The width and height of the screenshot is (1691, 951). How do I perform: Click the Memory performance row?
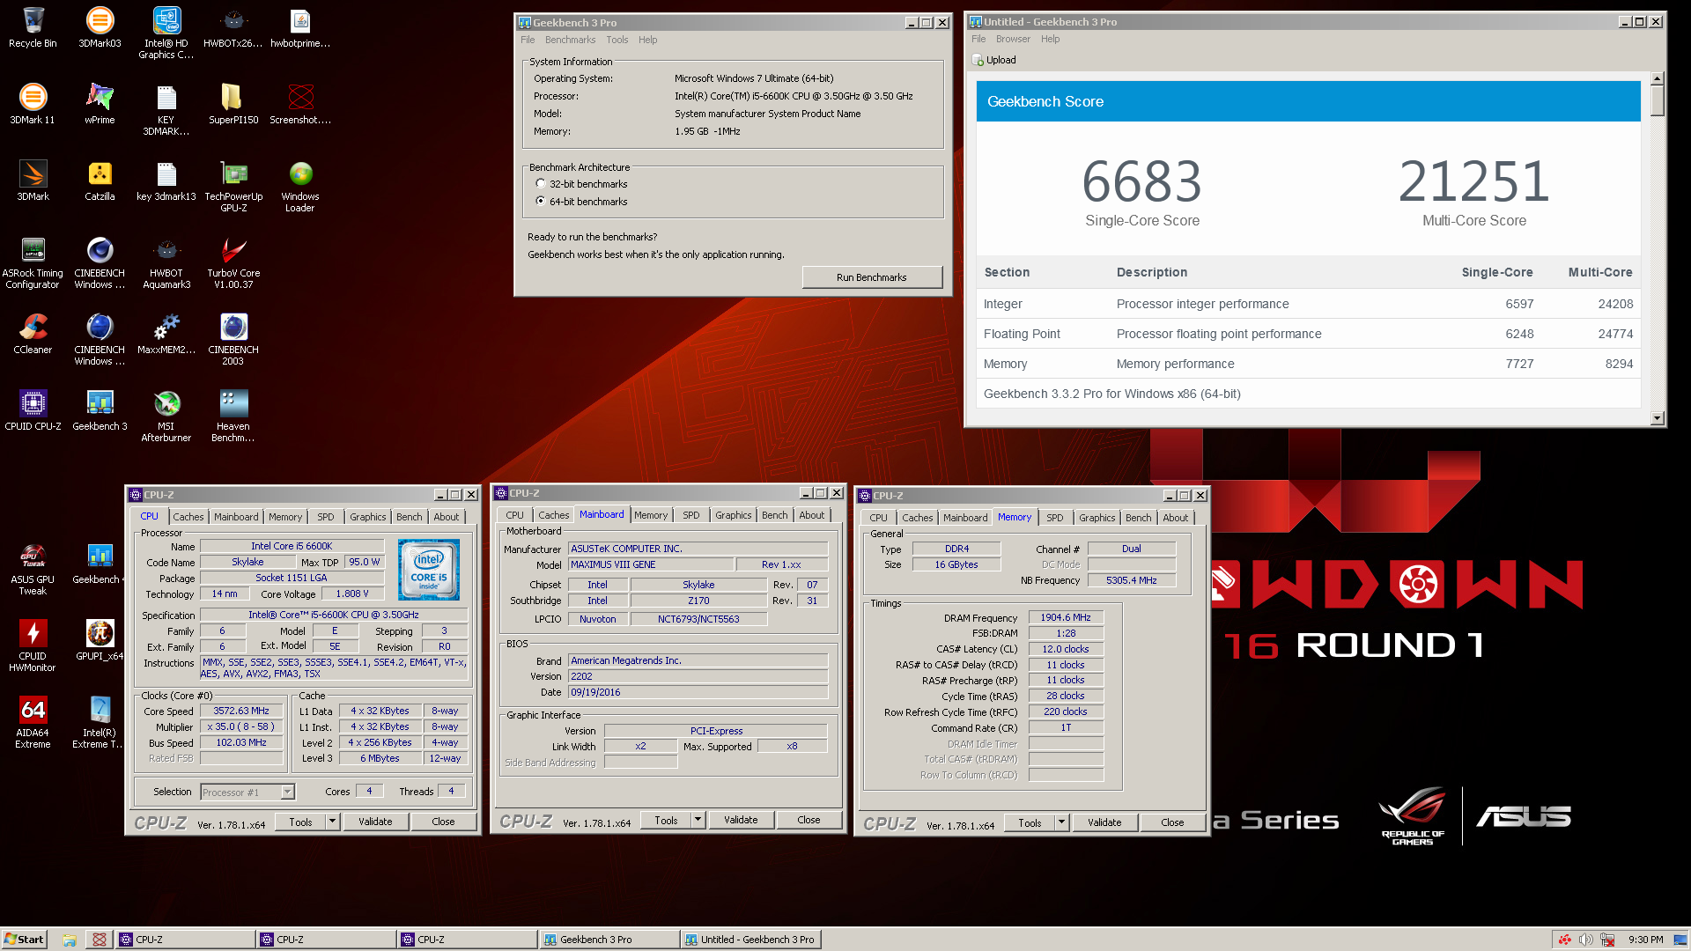pyautogui.click(x=1308, y=364)
